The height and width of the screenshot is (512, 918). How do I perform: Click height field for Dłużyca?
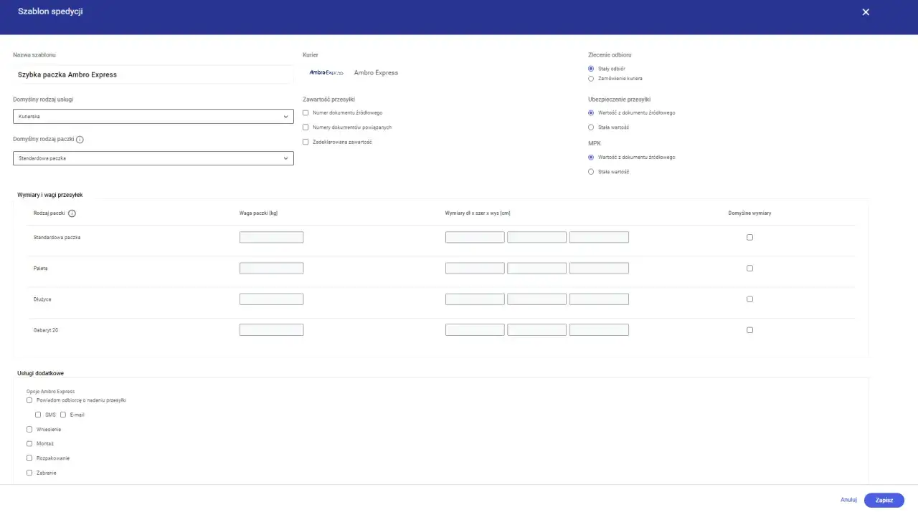coord(599,299)
